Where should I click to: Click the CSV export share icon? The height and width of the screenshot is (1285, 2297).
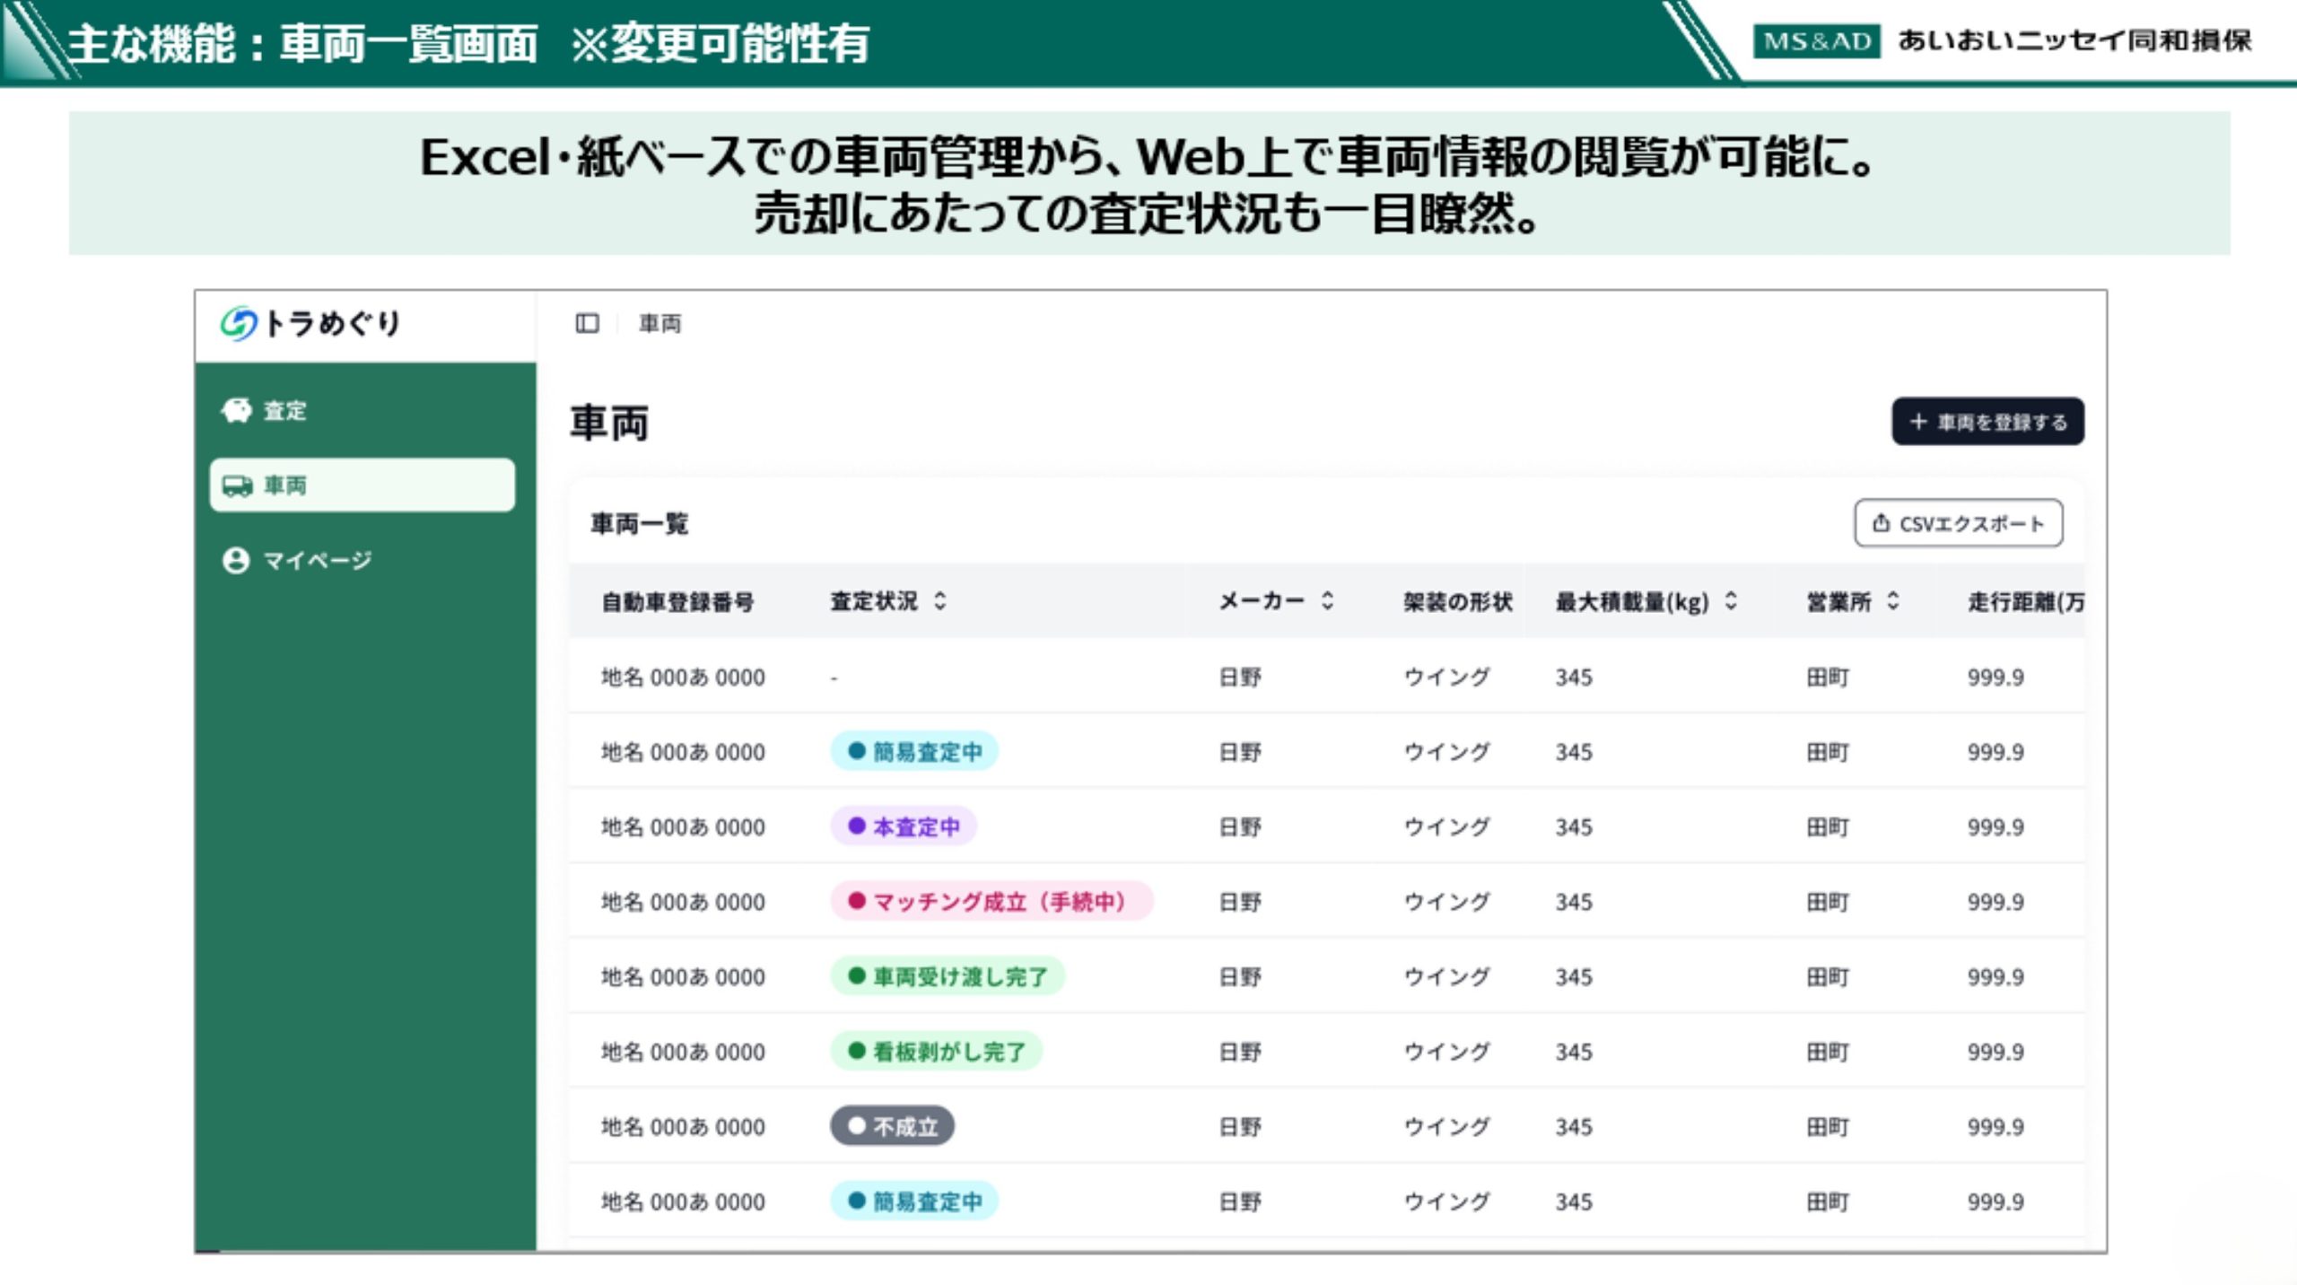pyautogui.click(x=1882, y=523)
